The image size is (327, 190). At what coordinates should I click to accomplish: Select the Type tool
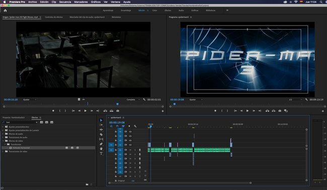tap(101, 153)
